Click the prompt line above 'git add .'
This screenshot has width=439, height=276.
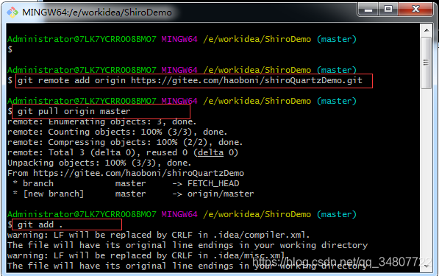182,214
